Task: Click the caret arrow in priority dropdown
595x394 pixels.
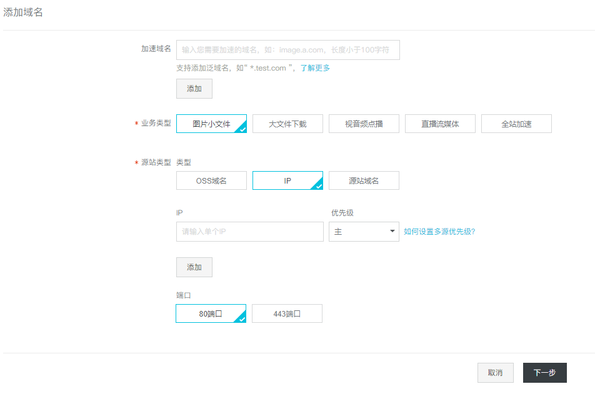Action: pos(392,232)
